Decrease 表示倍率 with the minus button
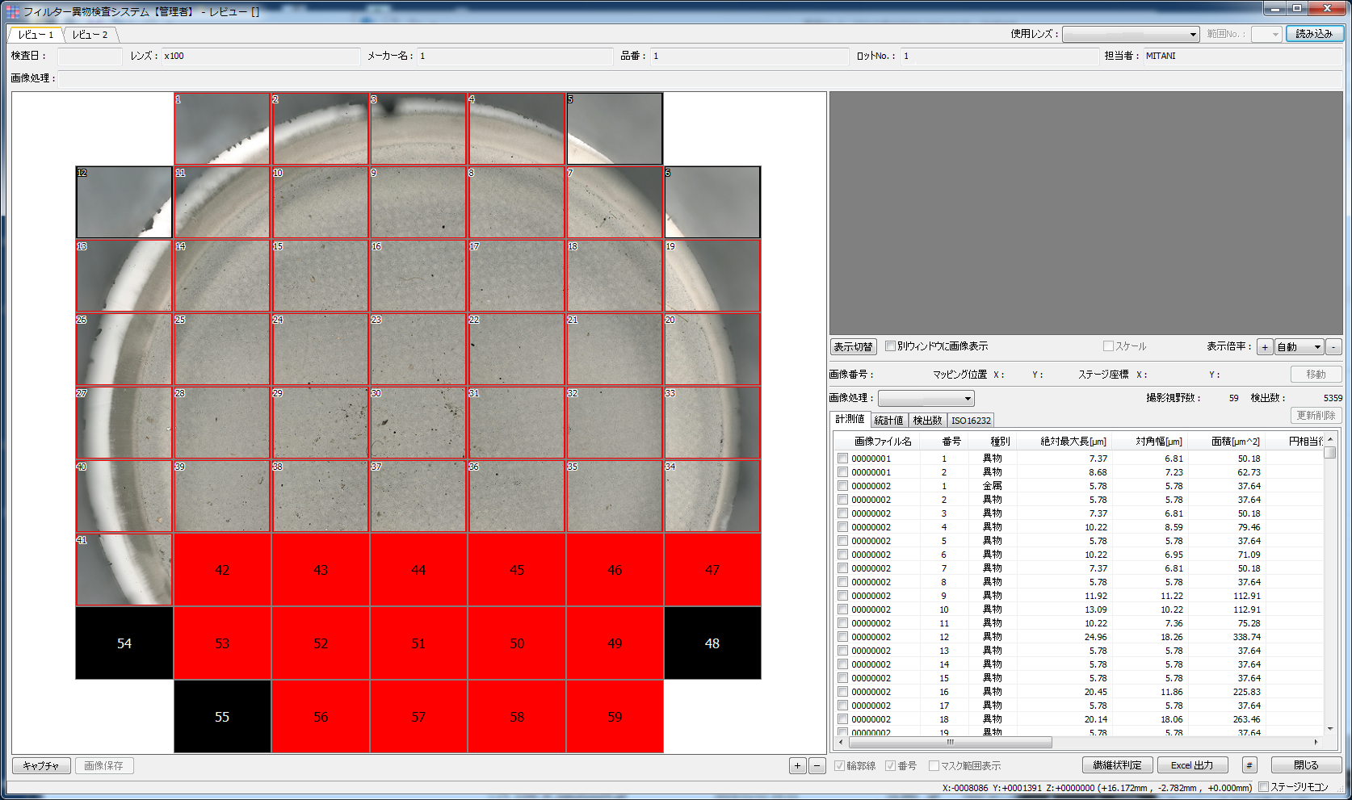1352x800 pixels. 1333,347
